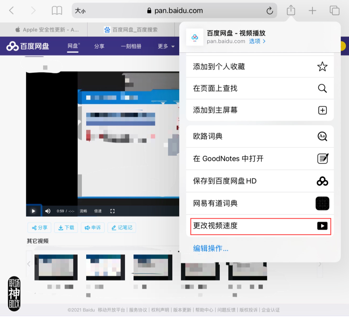Viewport: 349px width, 318px height.
Task: Open the 分享 navigation tab
Action: pyautogui.click(x=99, y=46)
